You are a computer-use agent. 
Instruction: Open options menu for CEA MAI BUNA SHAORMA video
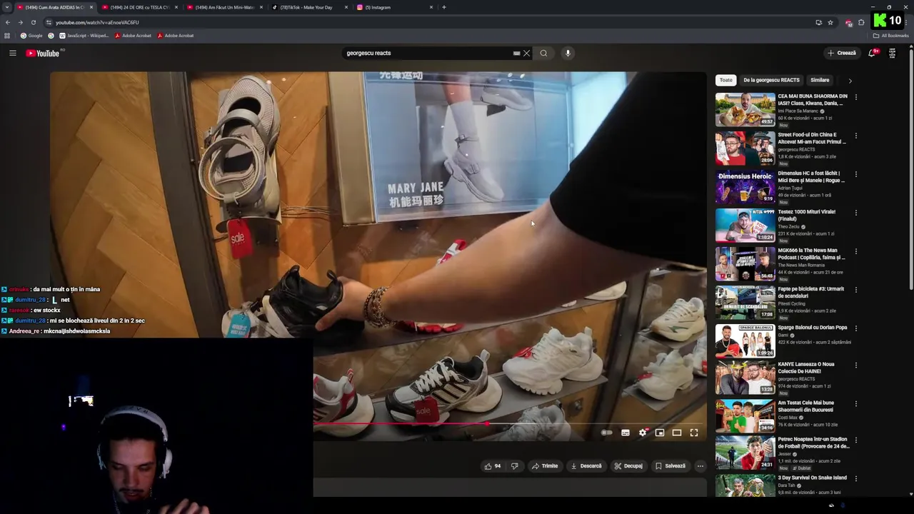click(855, 97)
